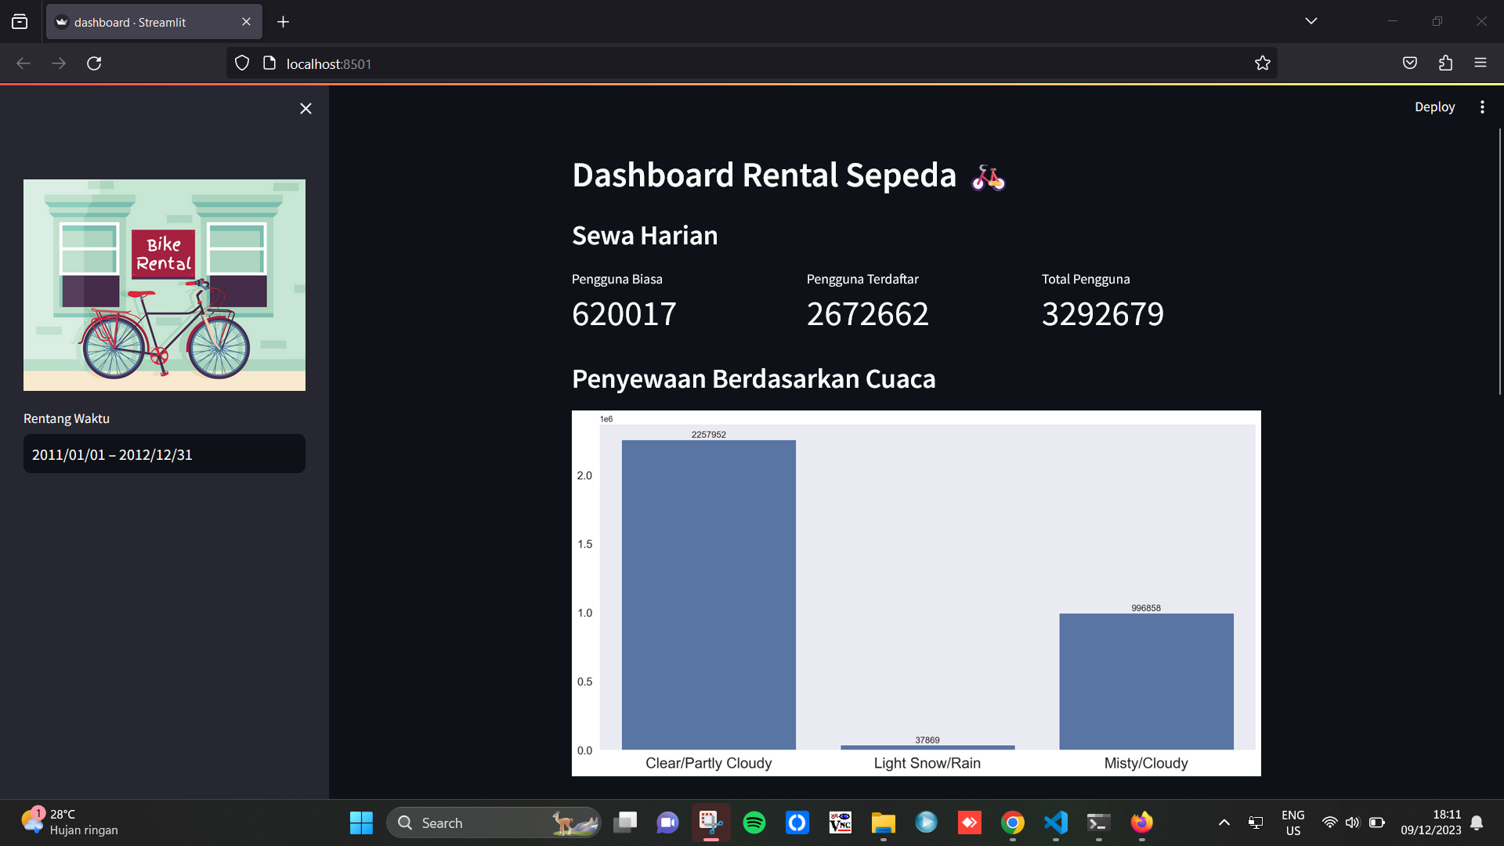The height and width of the screenshot is (846, 1504).
Task: Select the dashboard · Streamlit tab
Action: (145, 22)
